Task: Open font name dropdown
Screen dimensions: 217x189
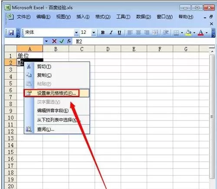Action: click(x=76, y=33)
